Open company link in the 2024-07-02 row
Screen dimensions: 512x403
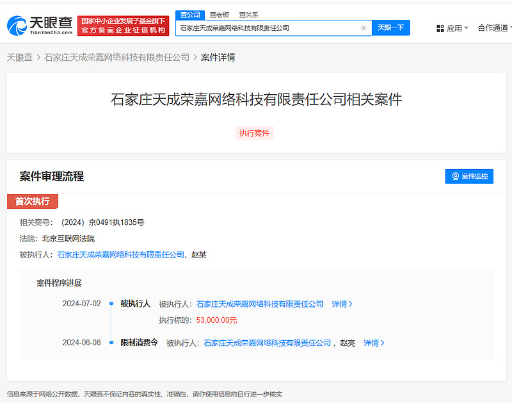[260, 304]
